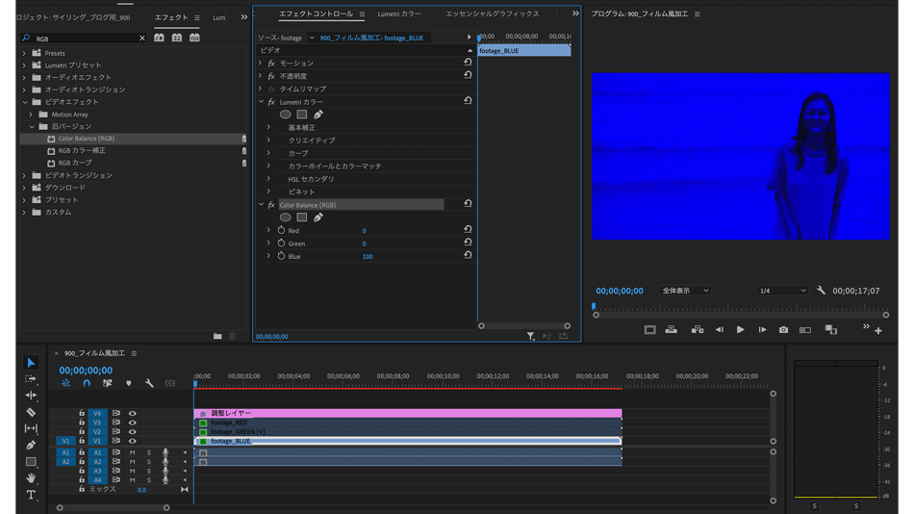Image resolution: width=914 pixels, height=514 pixels.
Task: Click the Export Frame camera icon
Action: (783, 330)
